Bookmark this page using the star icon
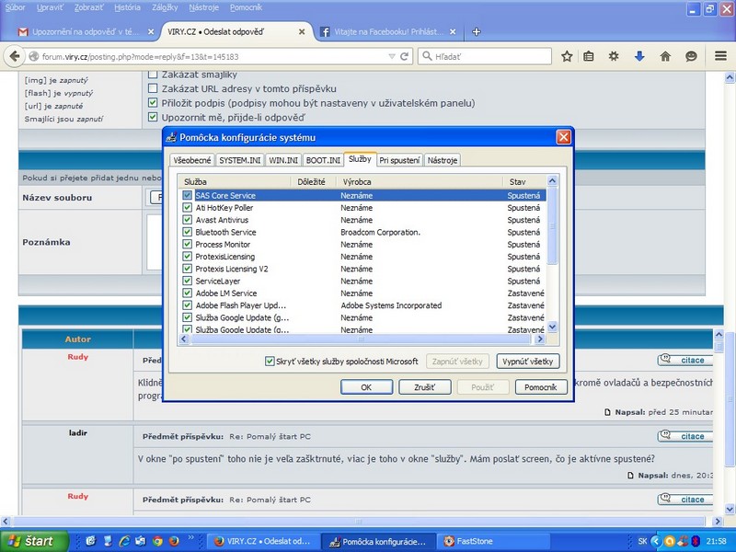The height and width of the screenshot is (552, 736). point(567,56)
